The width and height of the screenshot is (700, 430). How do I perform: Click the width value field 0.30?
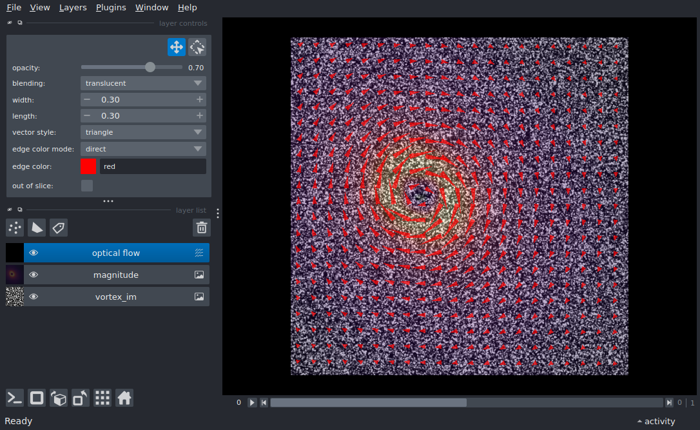(x=143, y=99)
